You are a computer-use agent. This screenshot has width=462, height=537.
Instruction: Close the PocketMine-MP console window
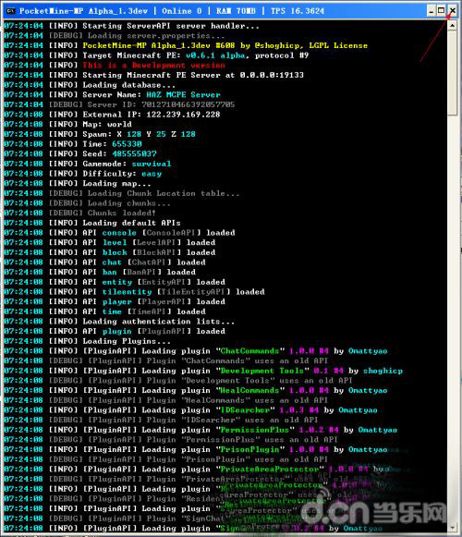[x=453, y=11]
